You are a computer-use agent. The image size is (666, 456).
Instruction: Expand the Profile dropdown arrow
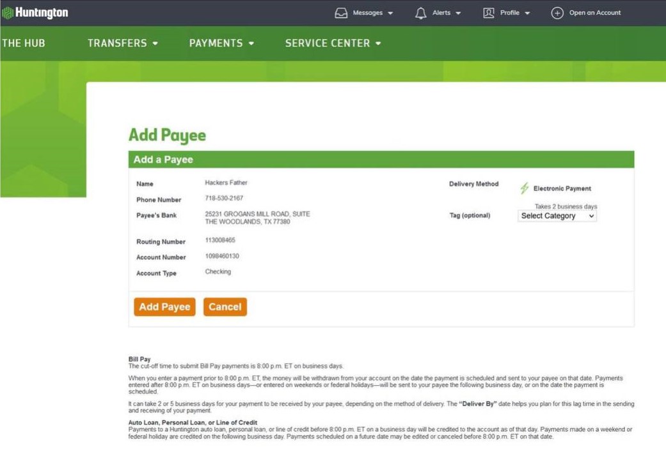point(527,13)
